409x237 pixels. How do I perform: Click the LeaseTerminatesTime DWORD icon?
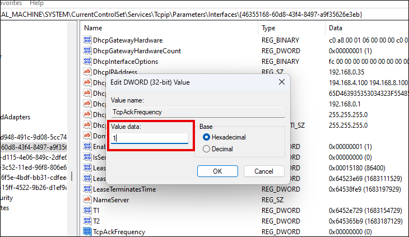(x=87, y=189)
